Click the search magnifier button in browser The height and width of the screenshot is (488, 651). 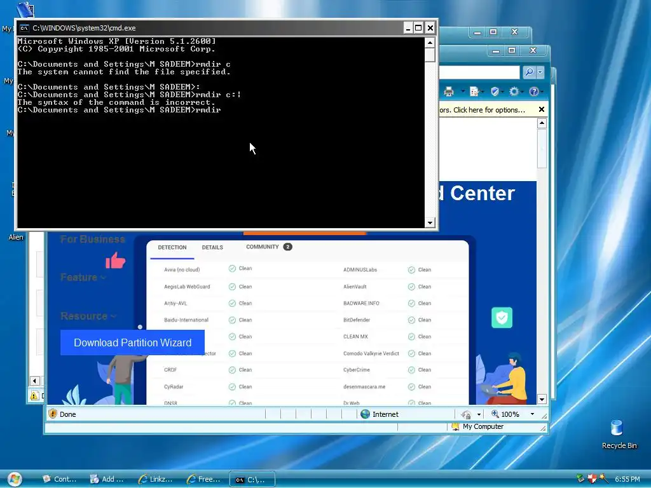[530, 72]
